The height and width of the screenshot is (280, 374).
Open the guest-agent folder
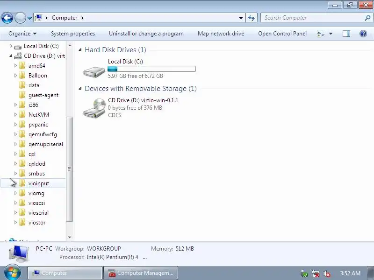(43, 95)
